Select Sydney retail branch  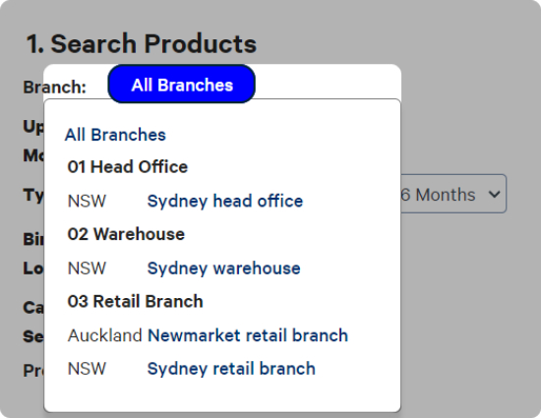coord(231,369)
